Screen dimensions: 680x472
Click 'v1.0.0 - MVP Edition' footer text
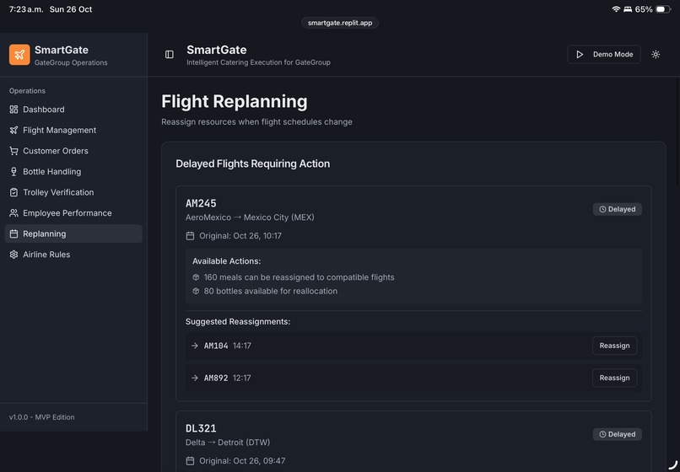(x=41, y=417)
